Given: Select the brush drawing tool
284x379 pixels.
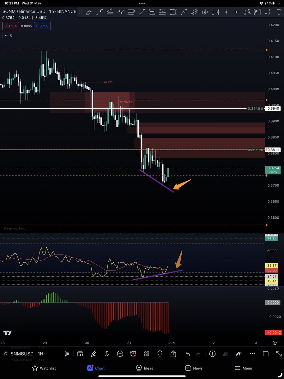Looking at the screenshot, I should pos(89,12).
